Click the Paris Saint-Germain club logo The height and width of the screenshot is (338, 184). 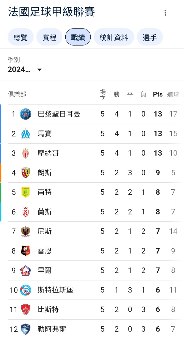(26, 114)
